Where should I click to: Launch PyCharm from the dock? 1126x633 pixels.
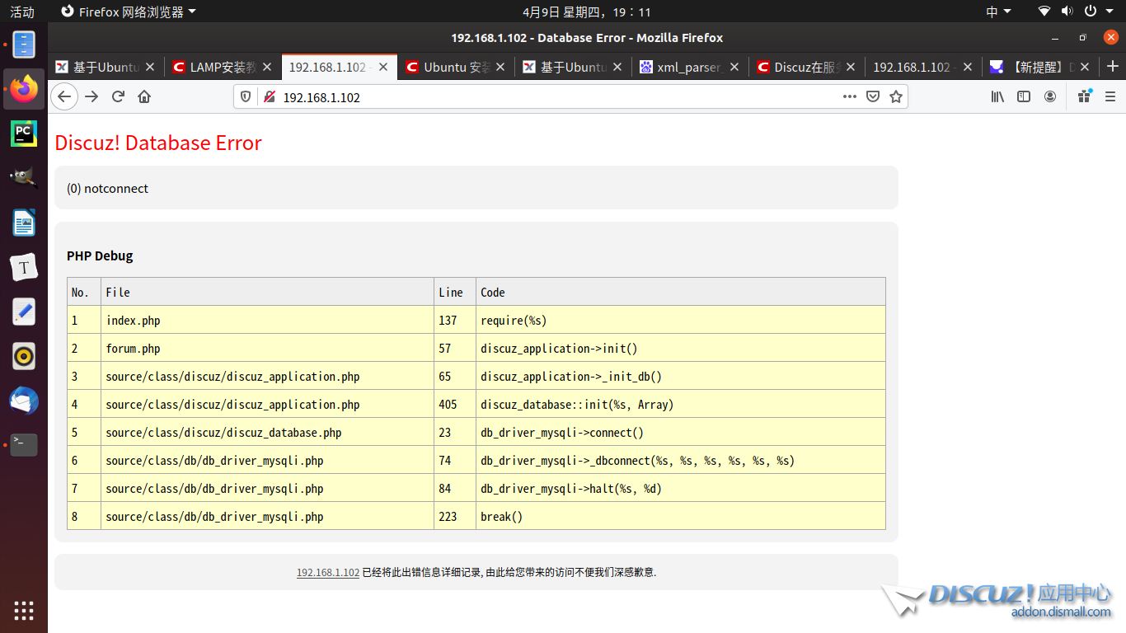(24, 134)
